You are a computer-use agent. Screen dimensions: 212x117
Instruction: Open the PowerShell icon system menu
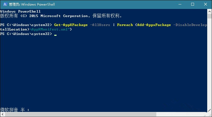[x=5, y=4]
